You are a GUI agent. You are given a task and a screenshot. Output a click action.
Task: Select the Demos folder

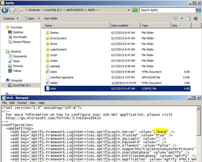coord(54,33)
